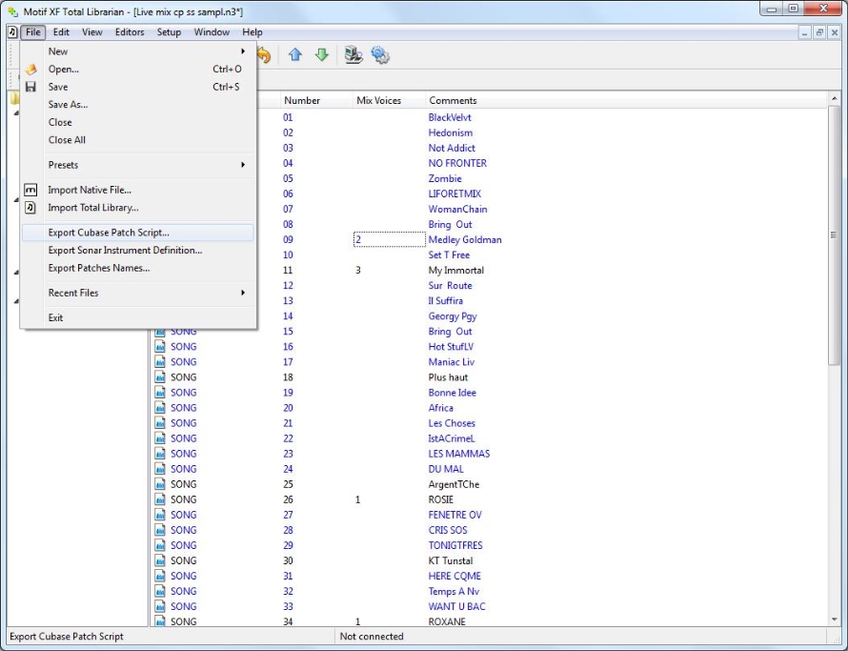Screen dimensions: 848x651
Task: Click 'Not connected' in the status bar
Action: (372, 637)
